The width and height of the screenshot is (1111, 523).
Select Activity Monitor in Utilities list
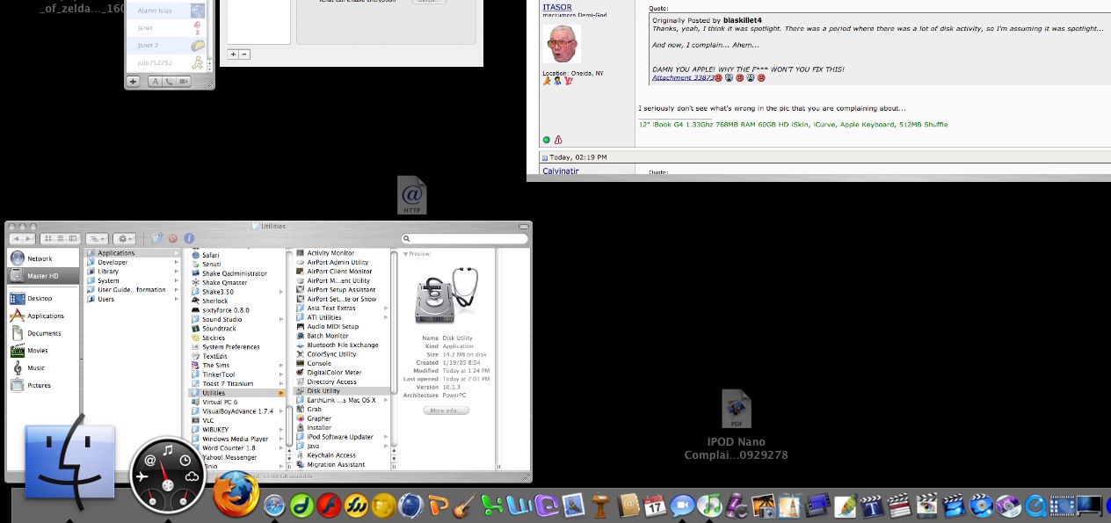click(342, 253)
